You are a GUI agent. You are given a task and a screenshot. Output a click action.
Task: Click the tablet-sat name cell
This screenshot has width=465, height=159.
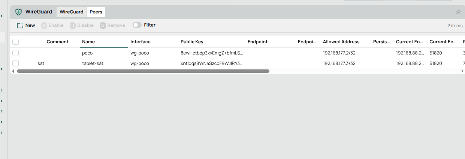pyautogui.click(x=93, y=63)
